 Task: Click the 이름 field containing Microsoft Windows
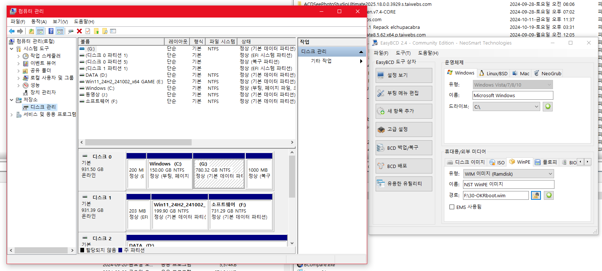point(513,95)
